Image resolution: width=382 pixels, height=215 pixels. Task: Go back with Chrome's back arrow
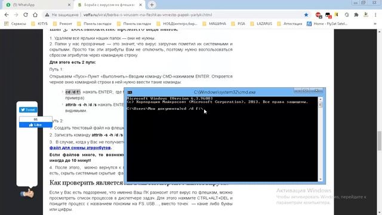coord(7,15)
